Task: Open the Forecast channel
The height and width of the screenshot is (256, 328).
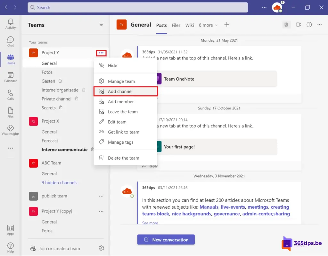Action: [x=50, y=141]
